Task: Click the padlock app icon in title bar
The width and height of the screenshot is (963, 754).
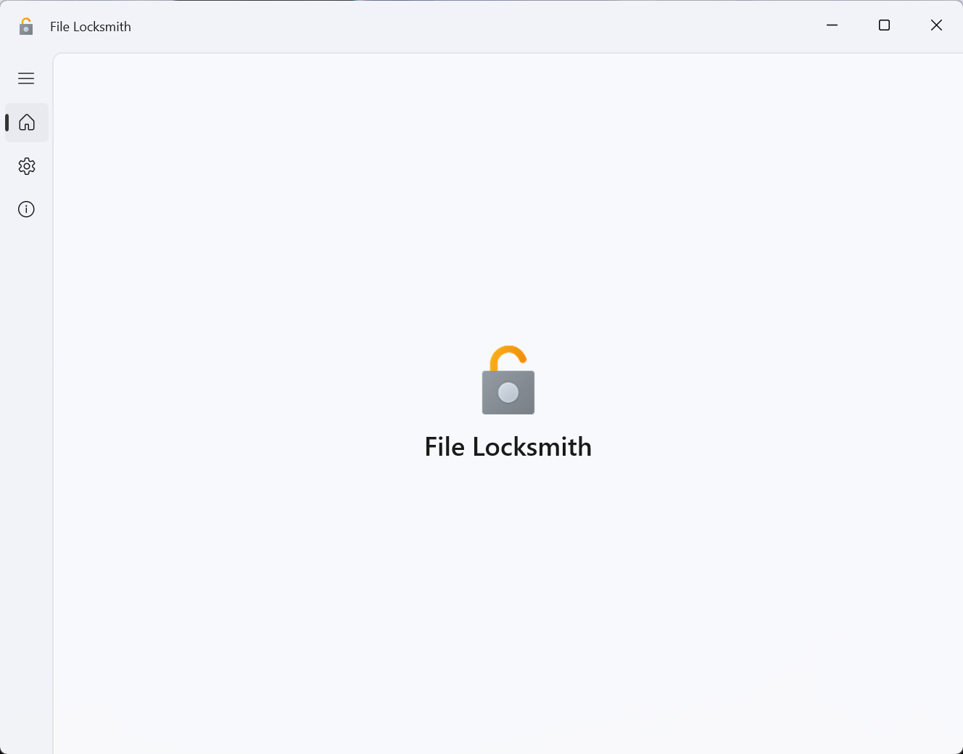Action: 26,27
